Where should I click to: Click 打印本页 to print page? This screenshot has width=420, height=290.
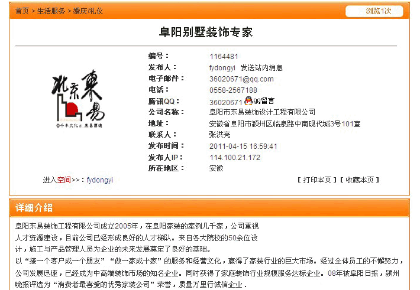pos(317,180)
